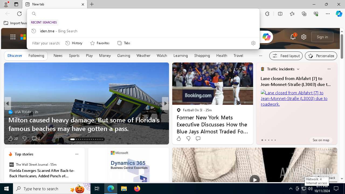345x194 pixels.
Task: Open Collections icon in toolbar
Action: click(x=304, y=14)
